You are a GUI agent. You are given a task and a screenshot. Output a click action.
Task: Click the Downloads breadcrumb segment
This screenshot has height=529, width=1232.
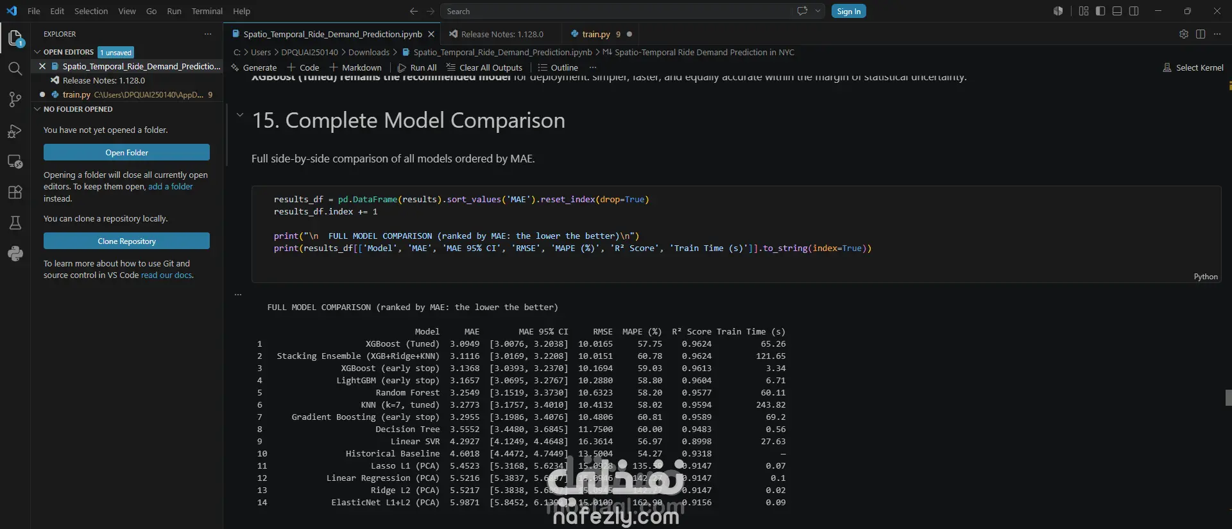[x=368, y=52]
